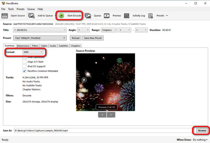Click the 282x276 storage size text
The height and width of the screenshot is (143, 210).
coord(40,102)
